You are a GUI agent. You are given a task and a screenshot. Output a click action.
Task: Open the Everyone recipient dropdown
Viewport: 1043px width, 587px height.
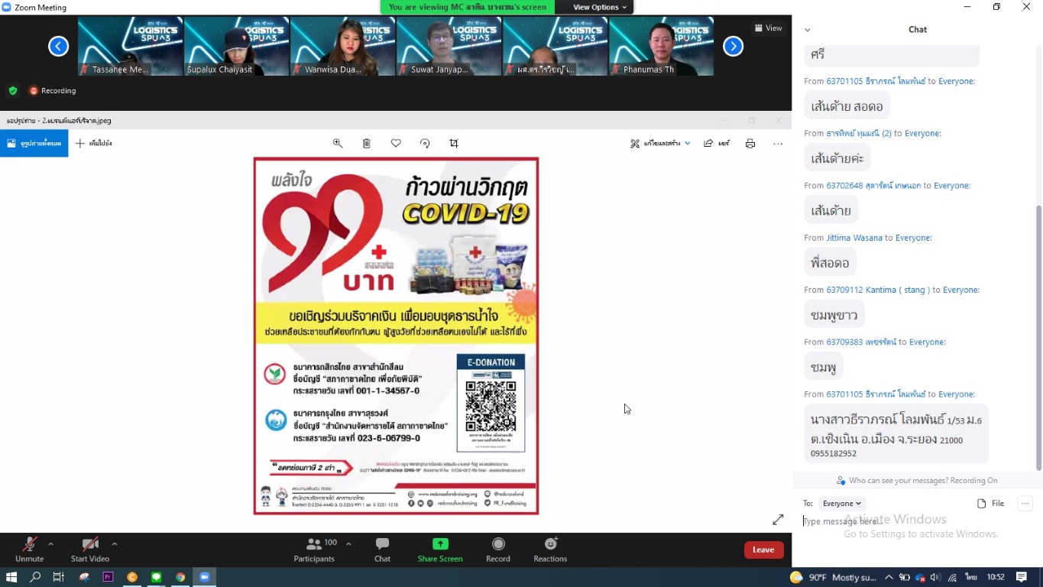[841, 503]
